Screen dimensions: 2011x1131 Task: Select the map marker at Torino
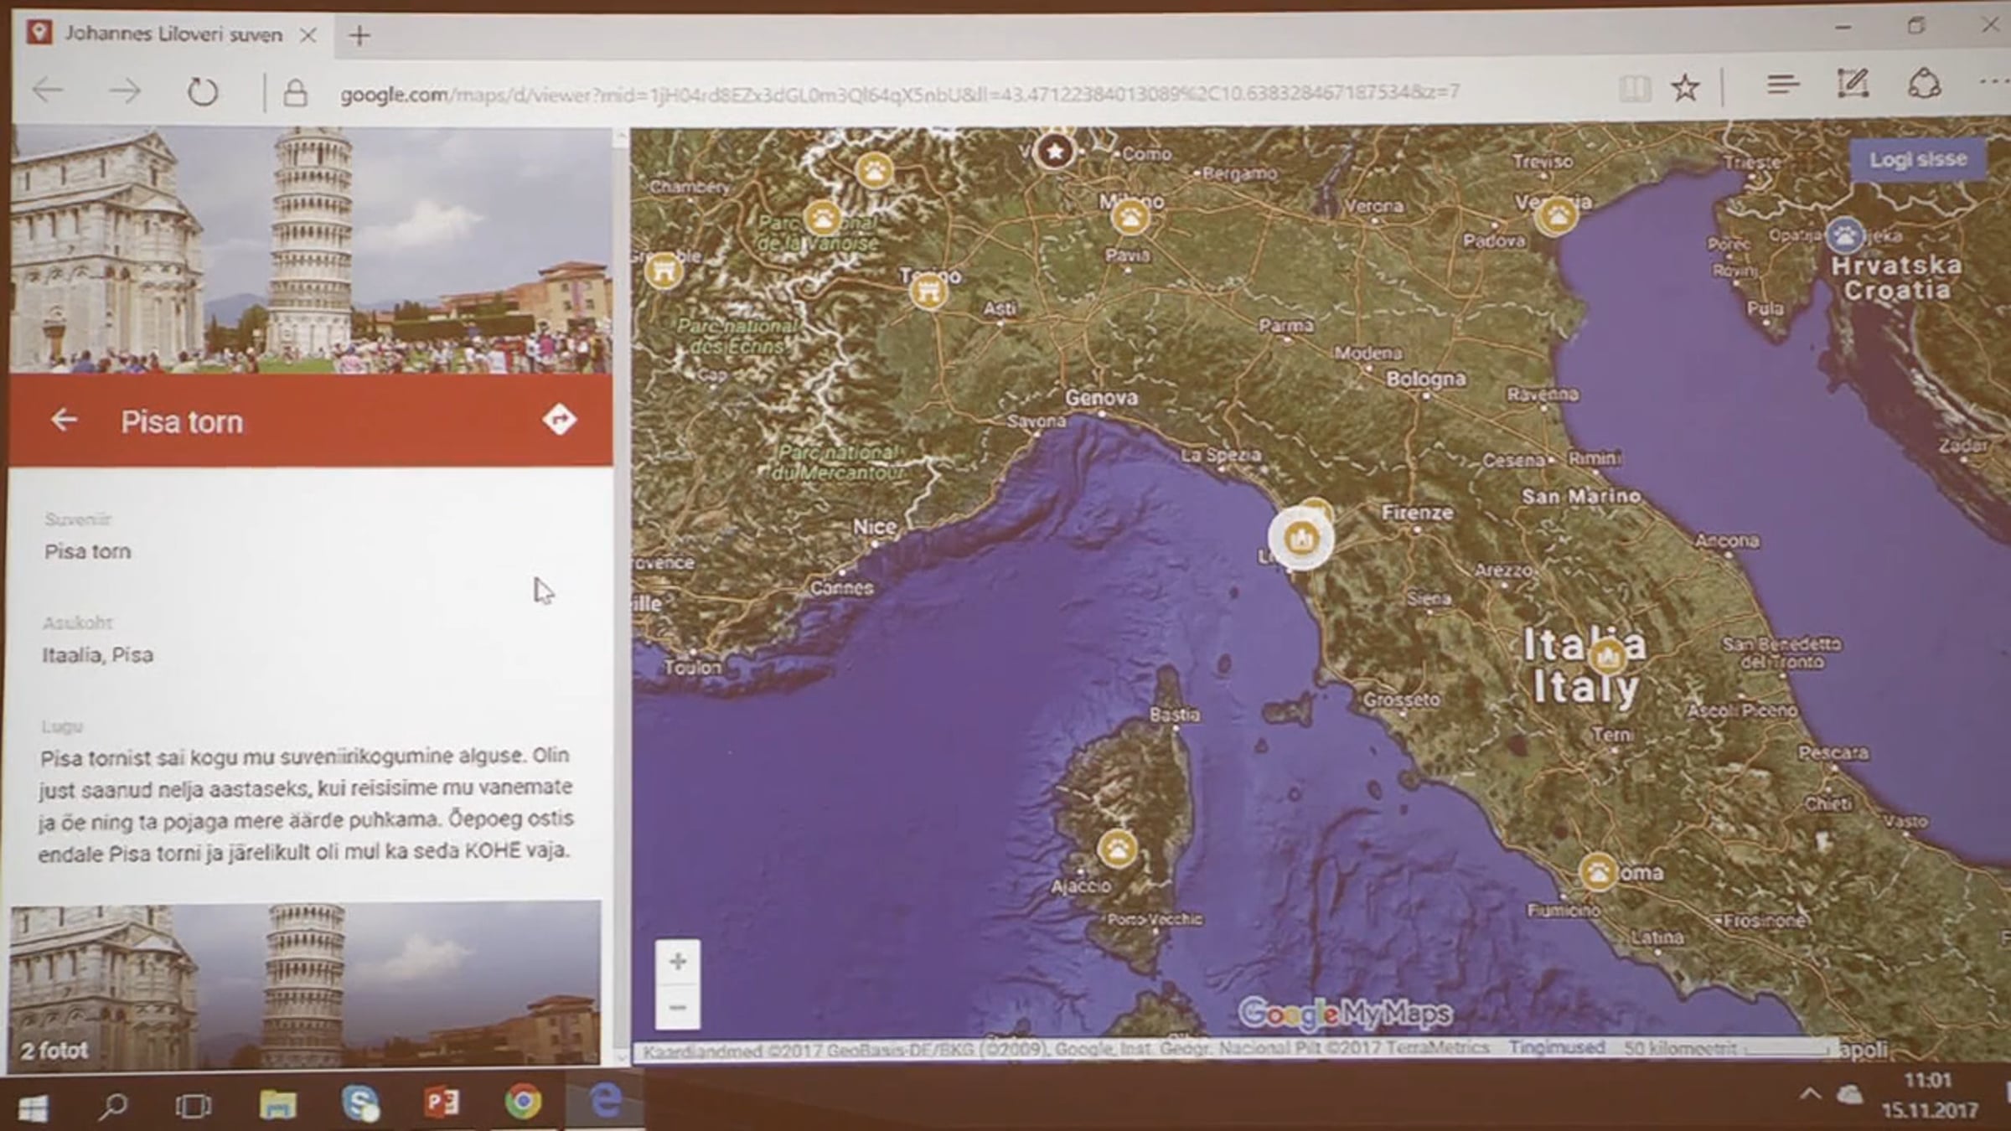(928, 291)
